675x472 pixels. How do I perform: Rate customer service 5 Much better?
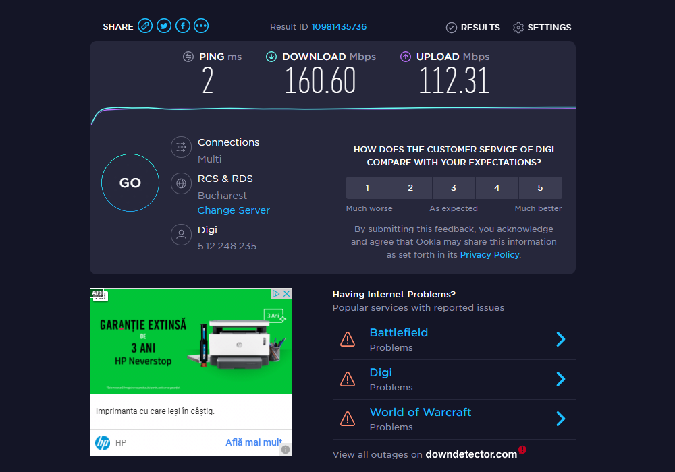[x=541, y=188]
